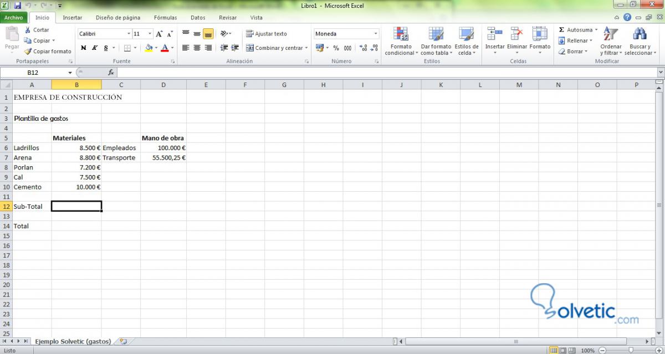Expand the formula bar

click(660, 73)
